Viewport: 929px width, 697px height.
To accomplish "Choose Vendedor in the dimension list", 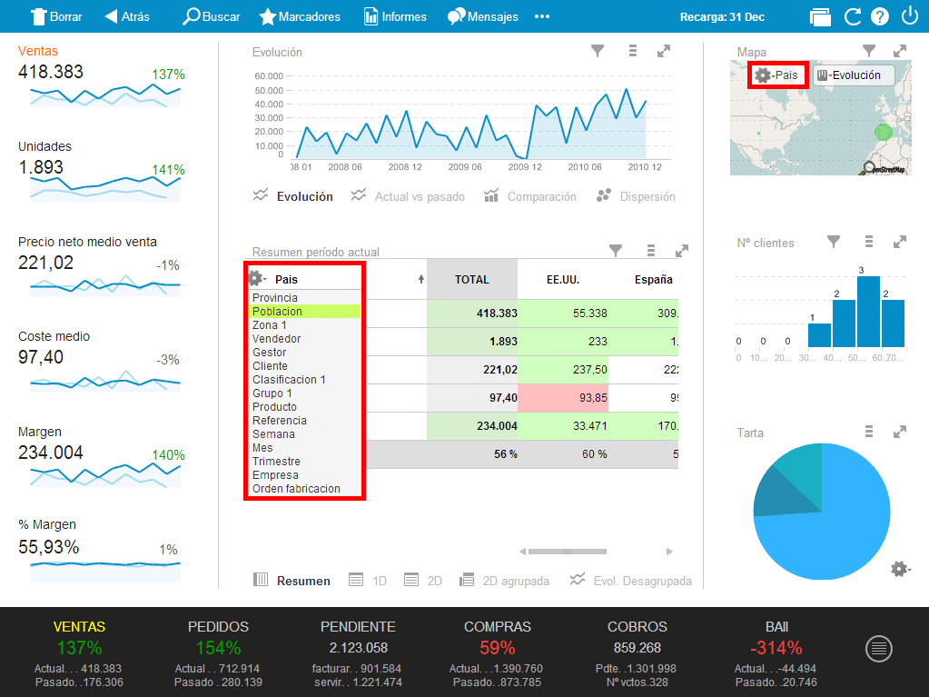I will click(276, 338).
